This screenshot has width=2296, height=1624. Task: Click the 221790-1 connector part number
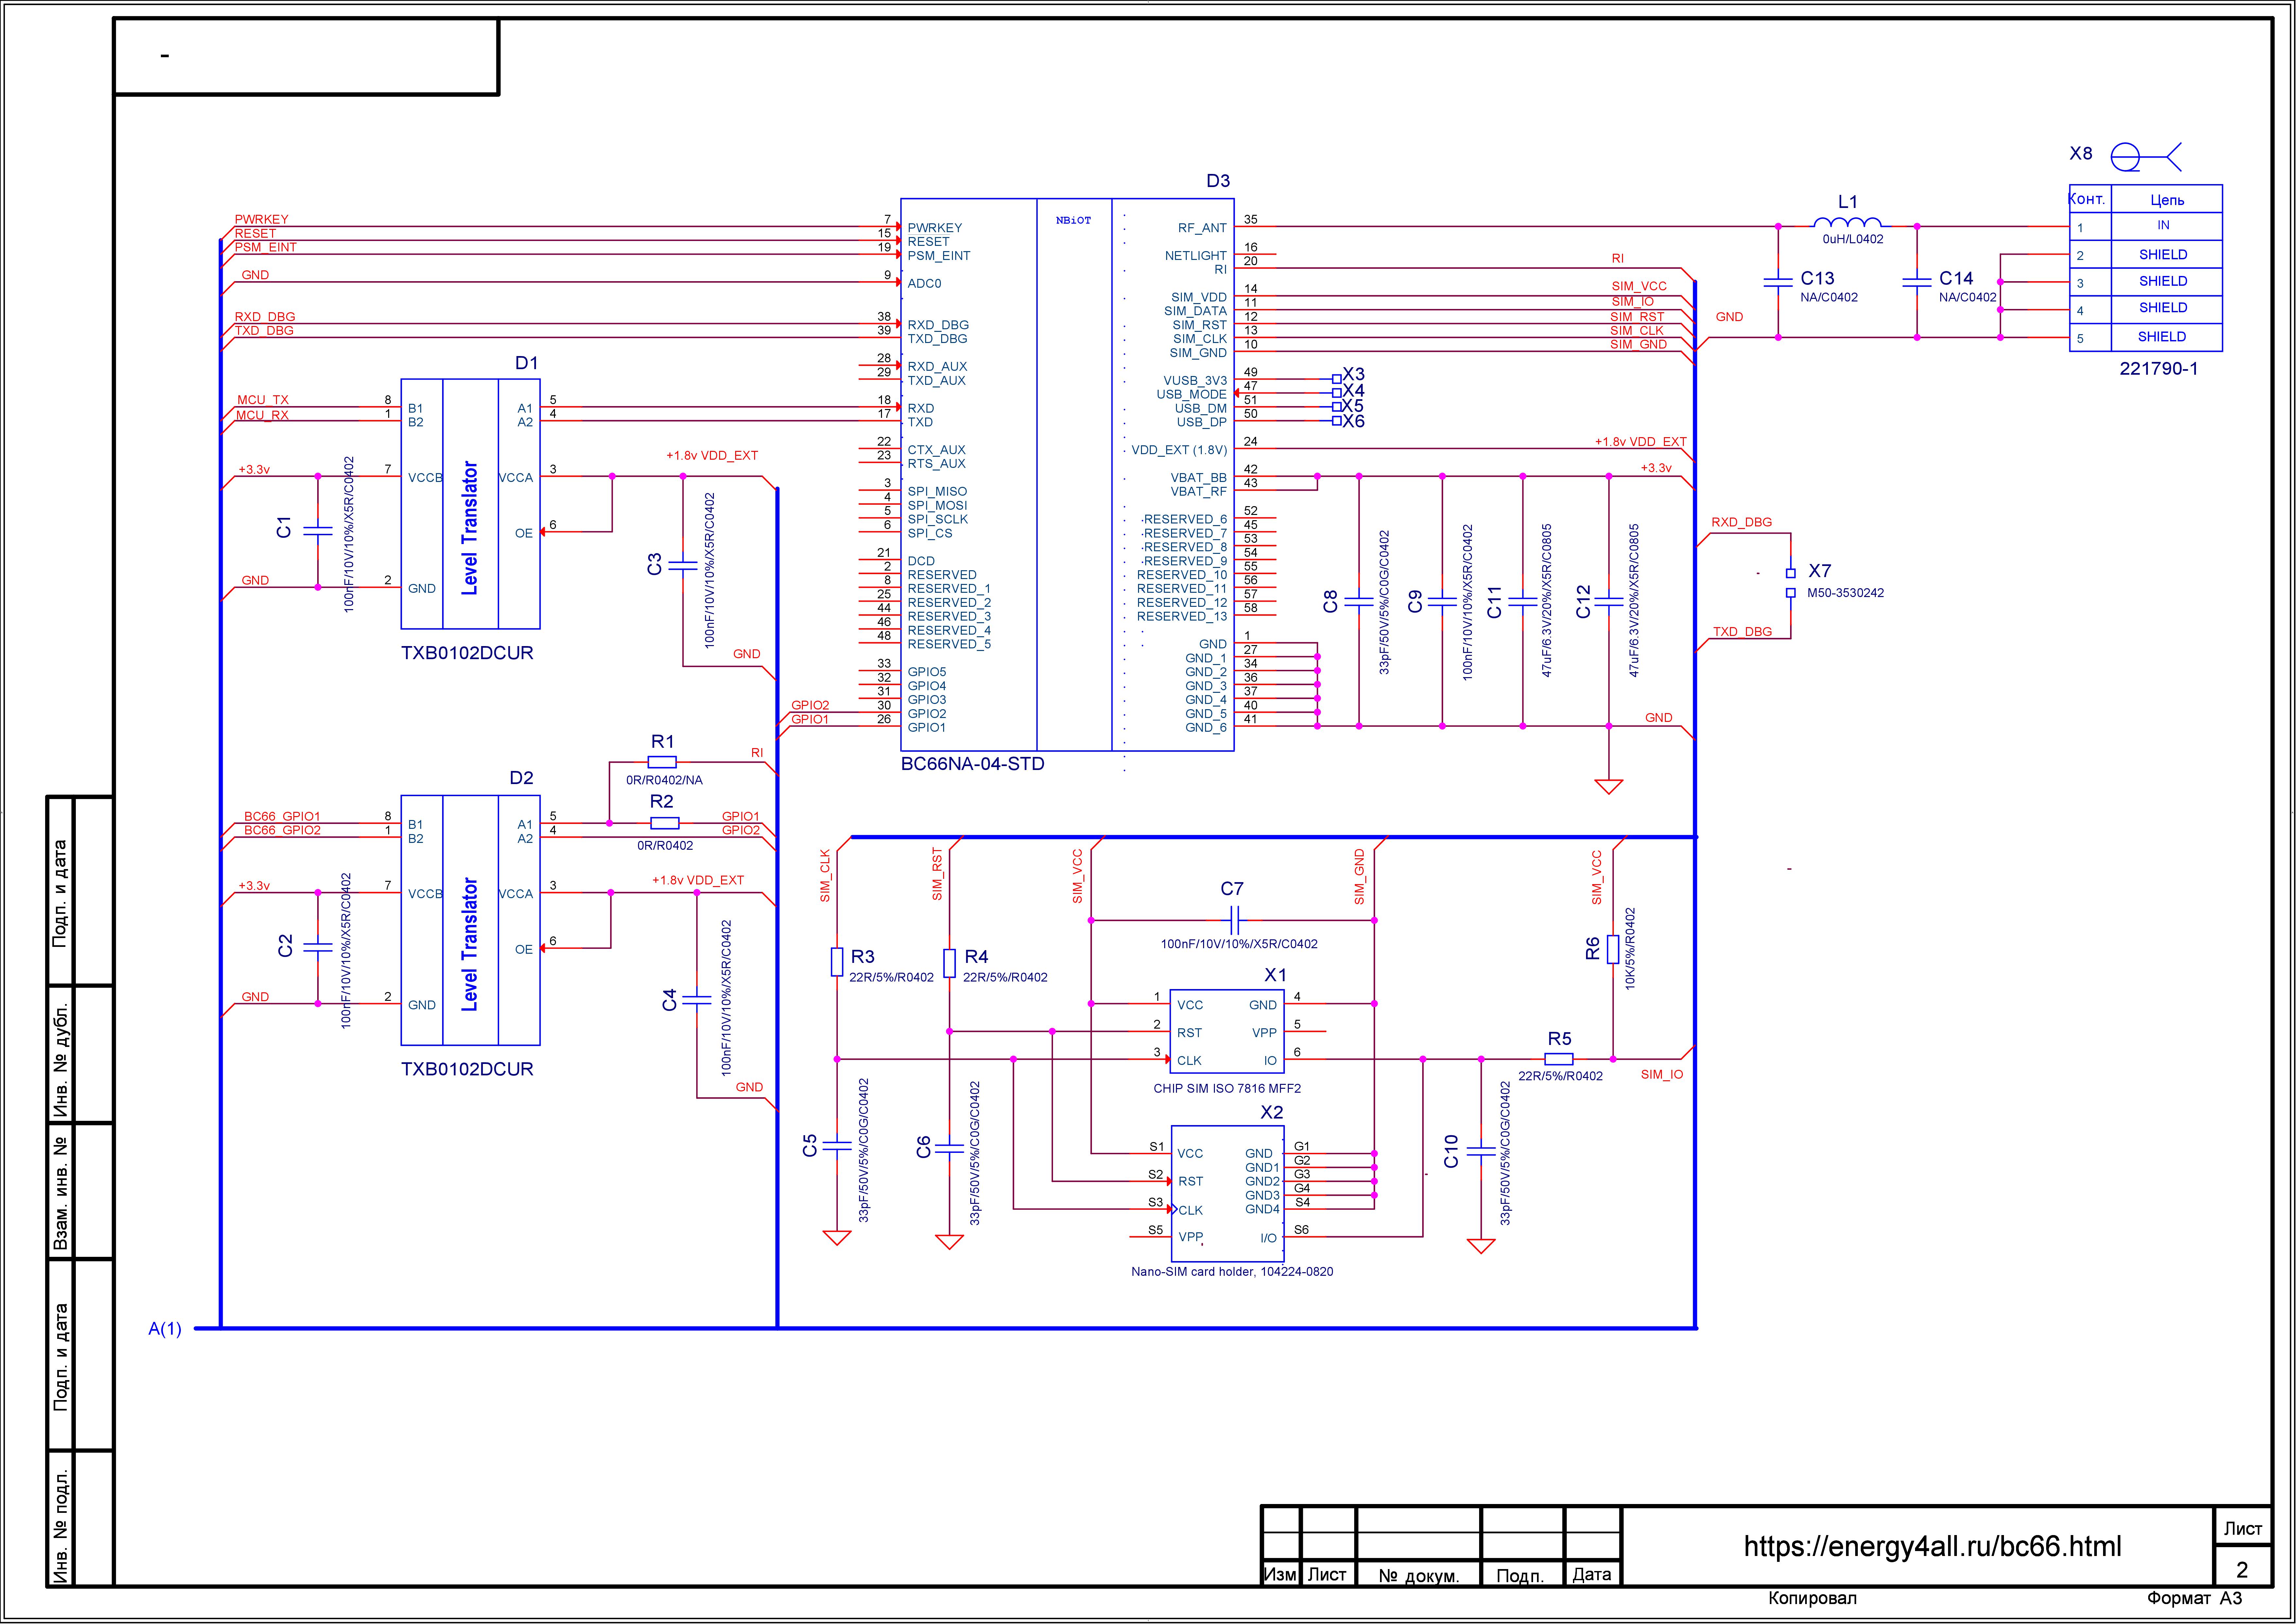click(2159, 369)
